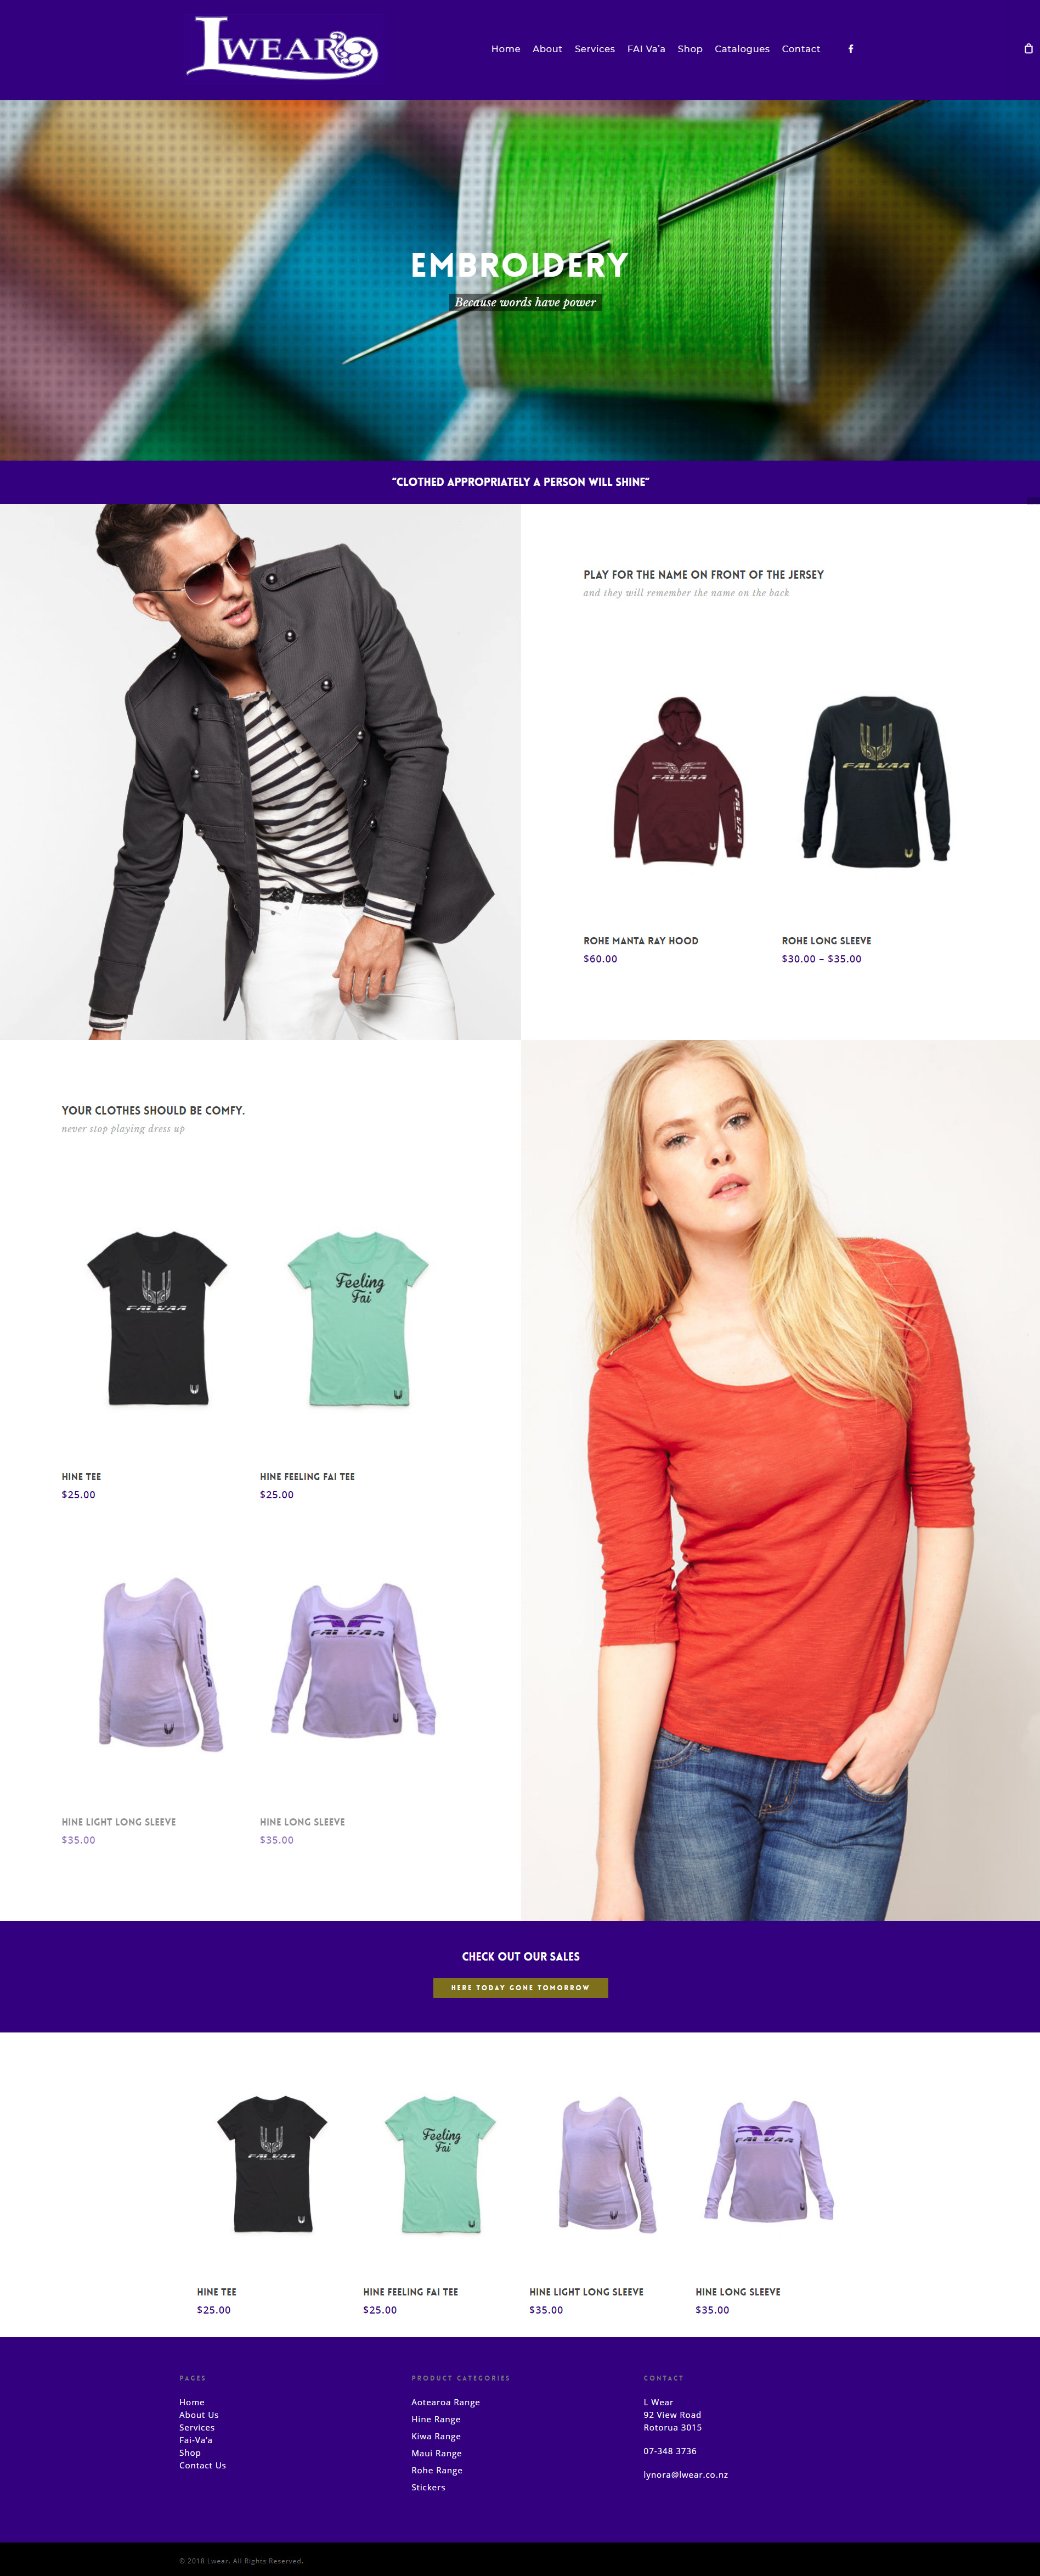The height and width of the screenshot is (2576, 1040).
Task: Open the shopping bag cart icon
Action: 1028,48
